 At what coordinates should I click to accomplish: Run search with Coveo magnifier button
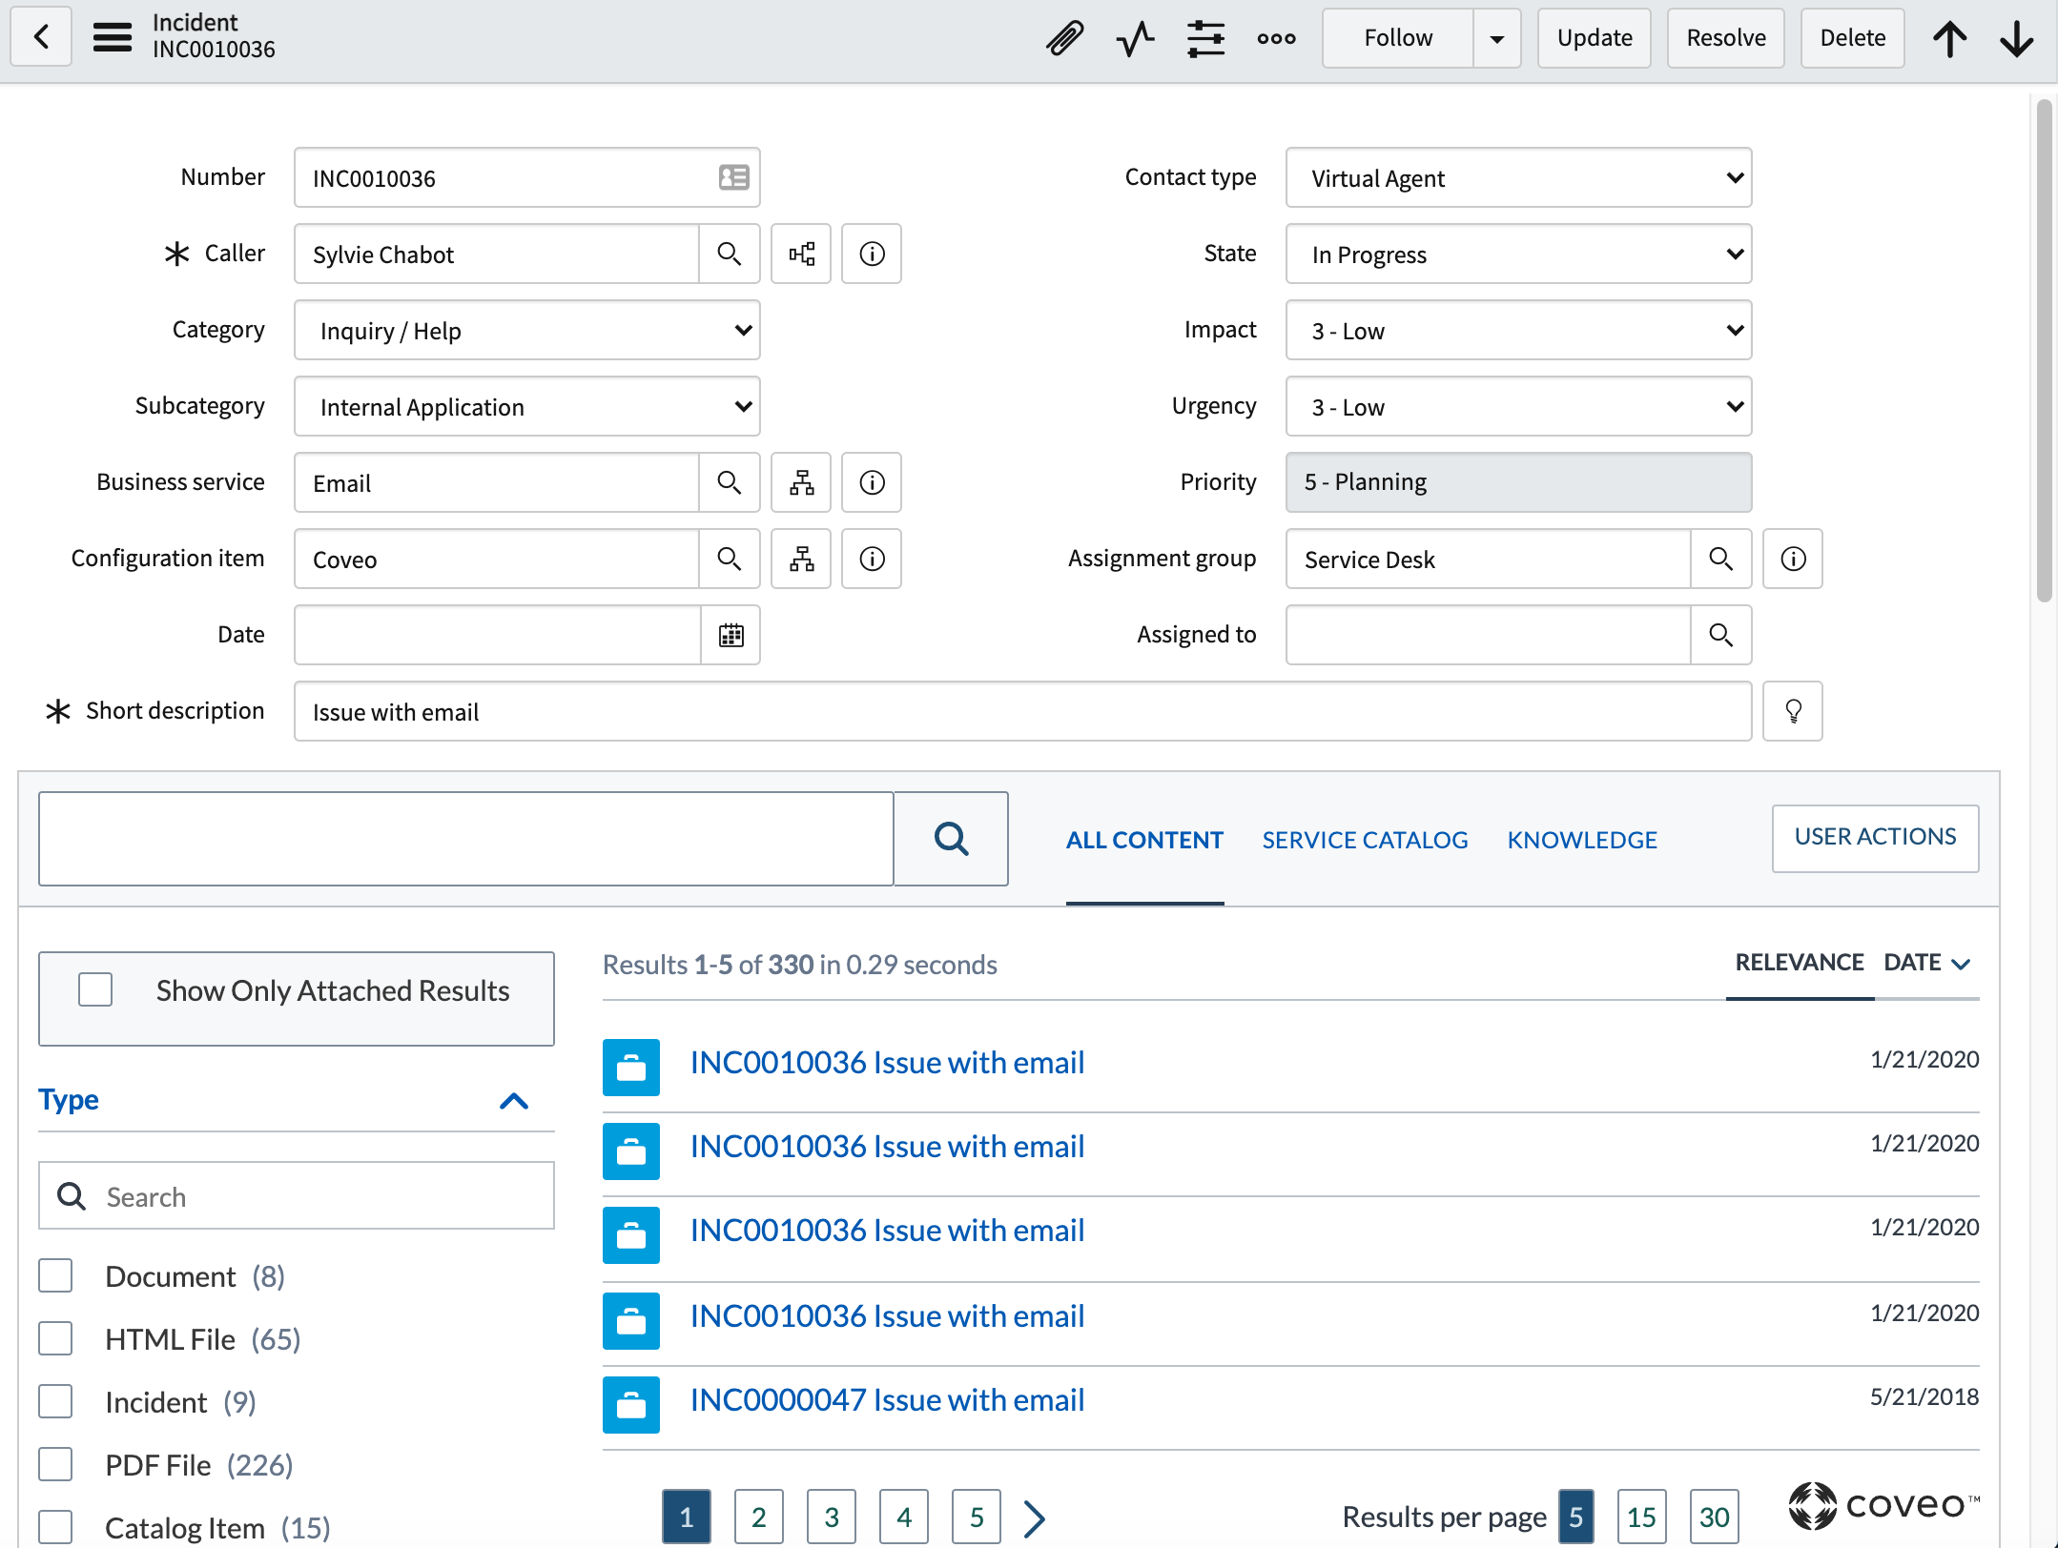951,839
